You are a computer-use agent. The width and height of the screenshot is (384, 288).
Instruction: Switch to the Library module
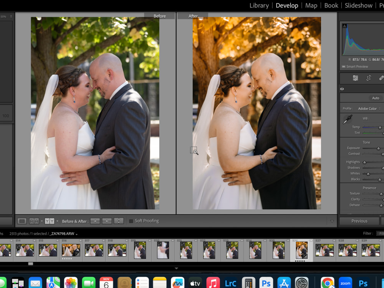pos(259,5)
